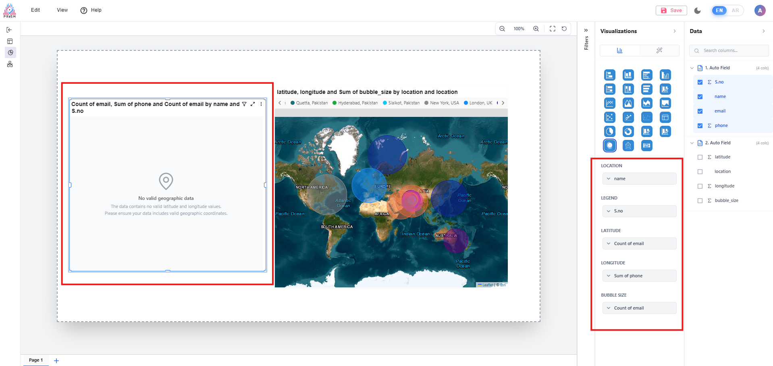Switch to the Page 1 tab
Screen dimensions: 773x366
pos(36,360)
